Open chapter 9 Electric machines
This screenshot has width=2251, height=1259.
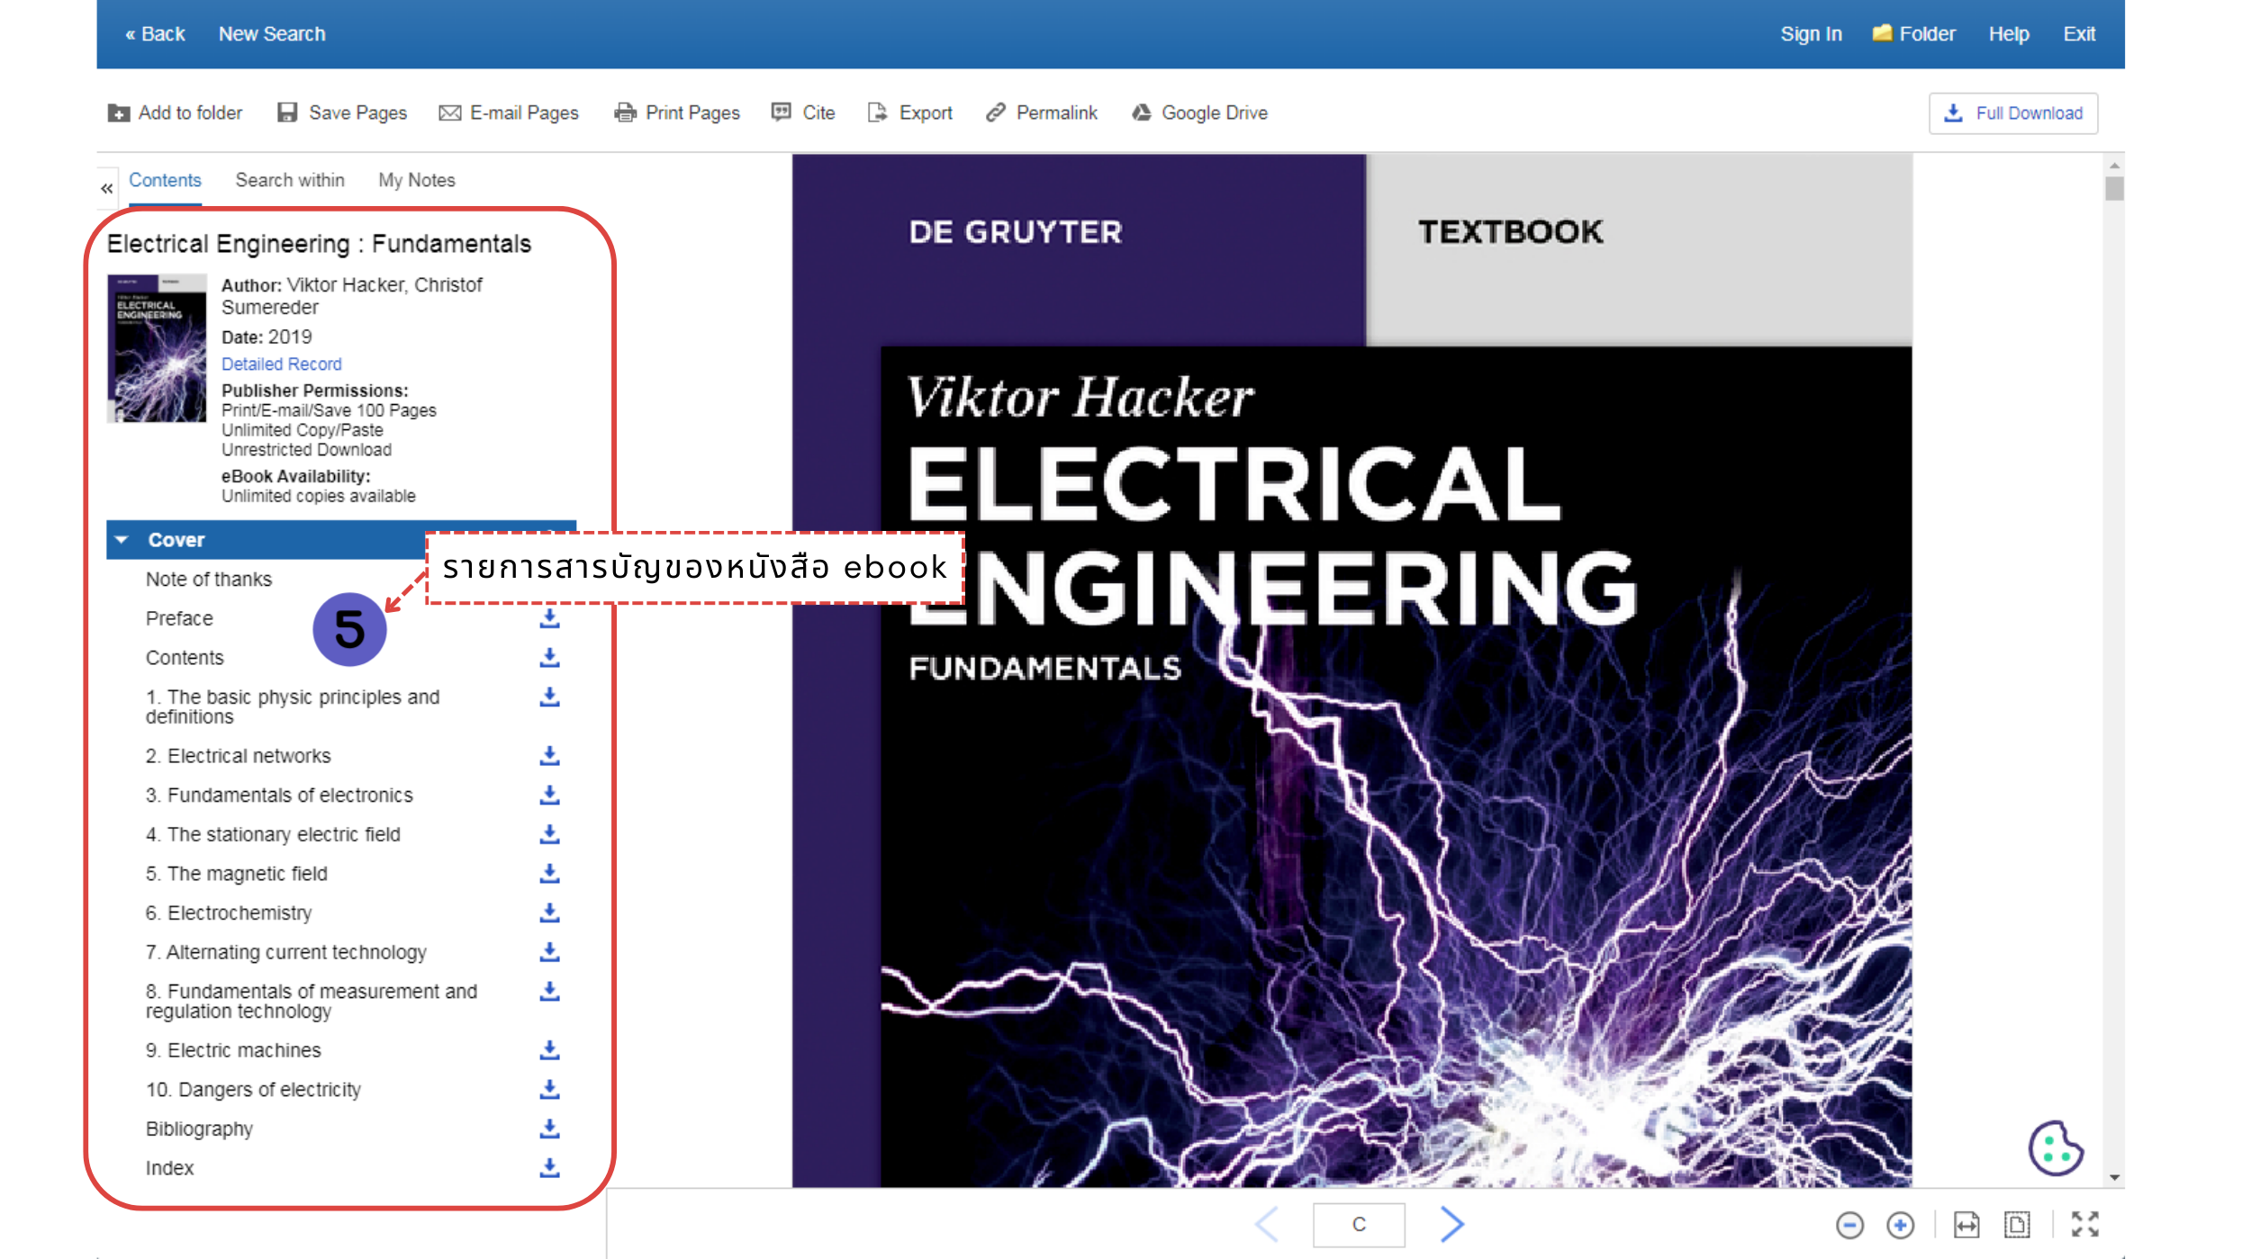click(233, 1050)
